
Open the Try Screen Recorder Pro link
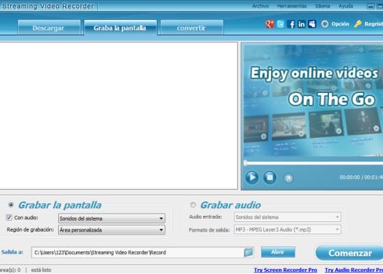285,270
